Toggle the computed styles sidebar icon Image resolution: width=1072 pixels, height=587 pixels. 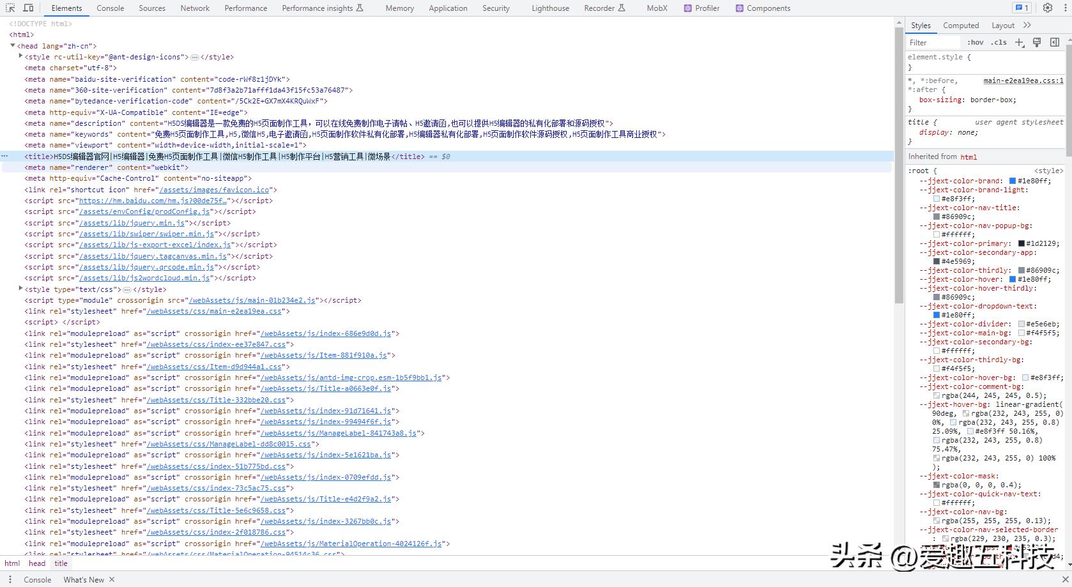click(1055, 43)
